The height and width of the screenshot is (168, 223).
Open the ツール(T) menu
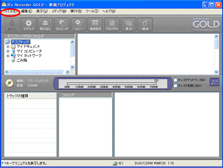click(92, 11)
